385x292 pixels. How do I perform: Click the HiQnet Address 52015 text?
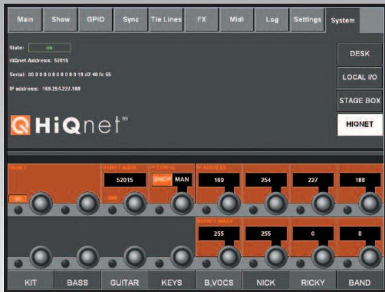tap(39, 61)
